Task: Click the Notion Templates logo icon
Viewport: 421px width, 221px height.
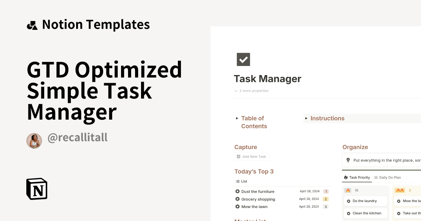Action: coord(32,24)
